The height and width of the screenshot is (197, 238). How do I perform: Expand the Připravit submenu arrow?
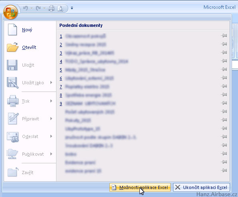(x=51, y=119)
